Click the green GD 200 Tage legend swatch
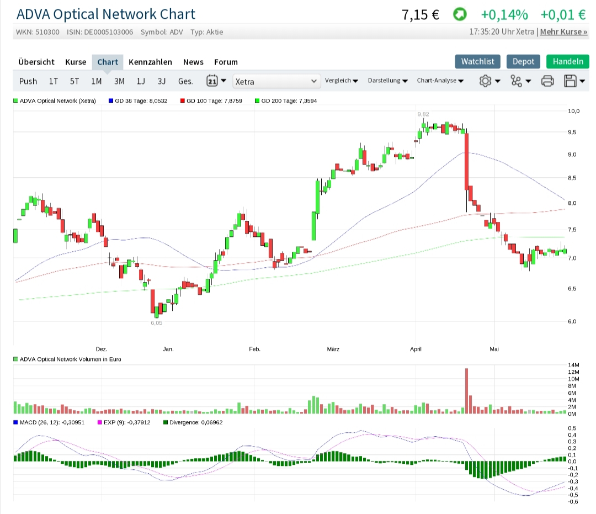Image resolution: width=596 pixels, height=514 pixels. [x=257, y=100]
